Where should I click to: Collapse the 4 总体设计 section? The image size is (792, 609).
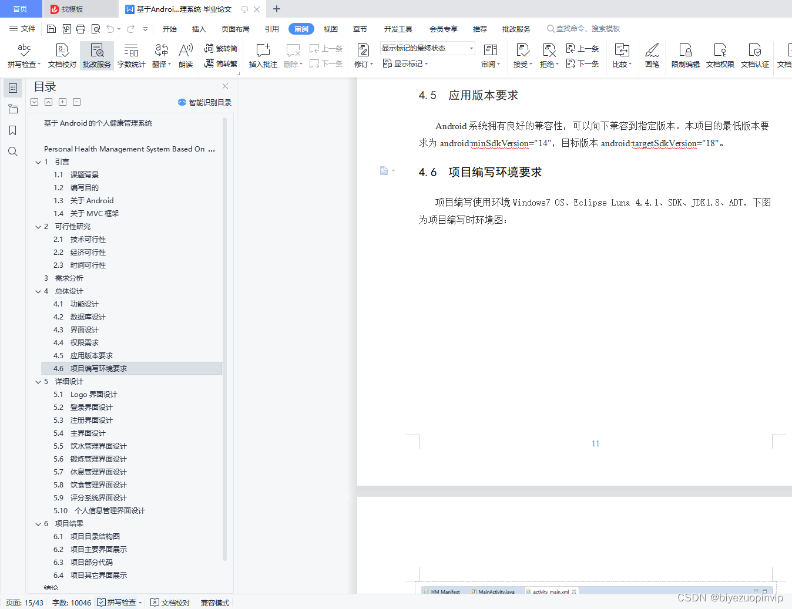[38, 291]
